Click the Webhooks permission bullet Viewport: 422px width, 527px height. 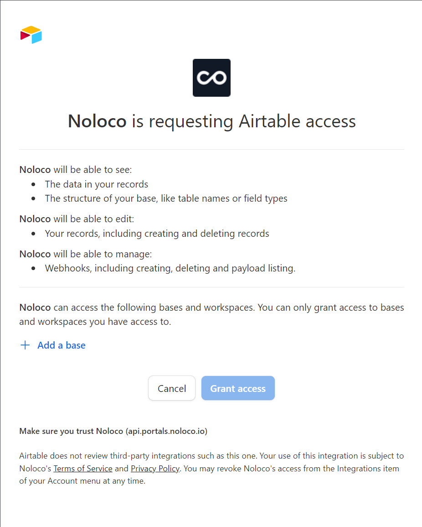(170, 268)
